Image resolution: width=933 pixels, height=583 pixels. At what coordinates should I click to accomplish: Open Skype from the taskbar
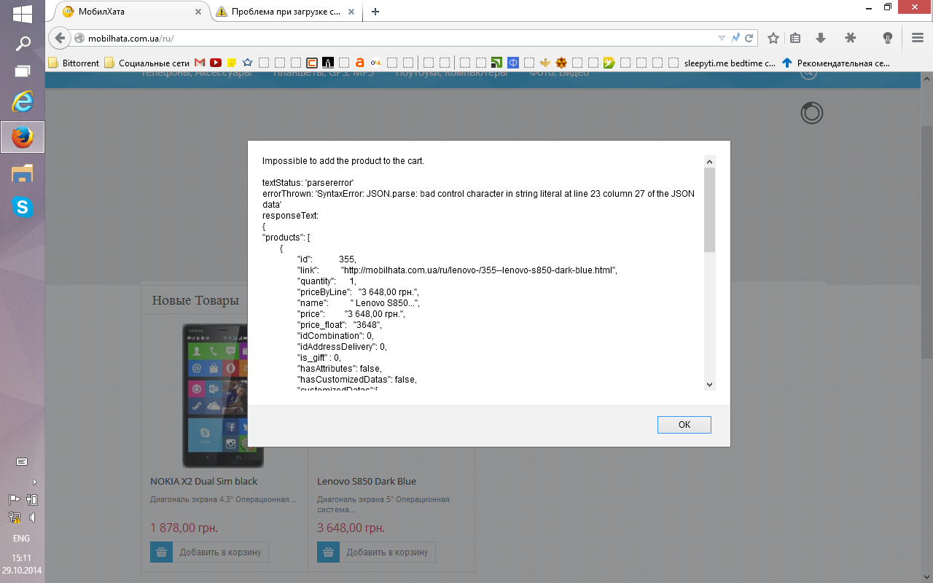point(23,208)
